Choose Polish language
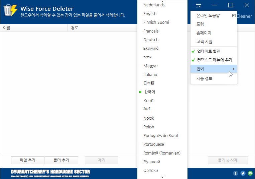The width and height of the screenshot is (255, 179). pos(162,127)
